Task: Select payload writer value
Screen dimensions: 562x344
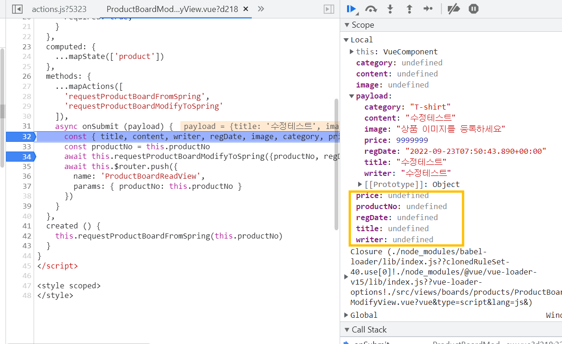Action: coord(426,173)
